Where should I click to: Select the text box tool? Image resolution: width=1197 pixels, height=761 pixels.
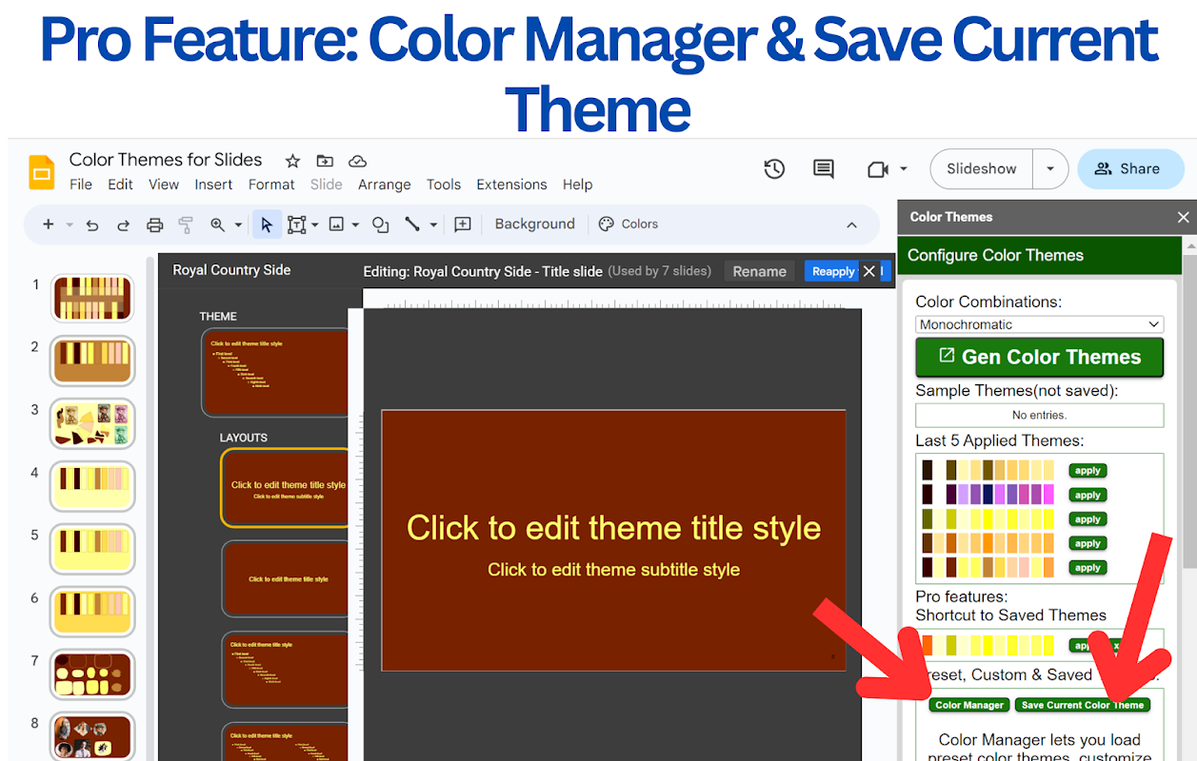(x=296, y=224)
